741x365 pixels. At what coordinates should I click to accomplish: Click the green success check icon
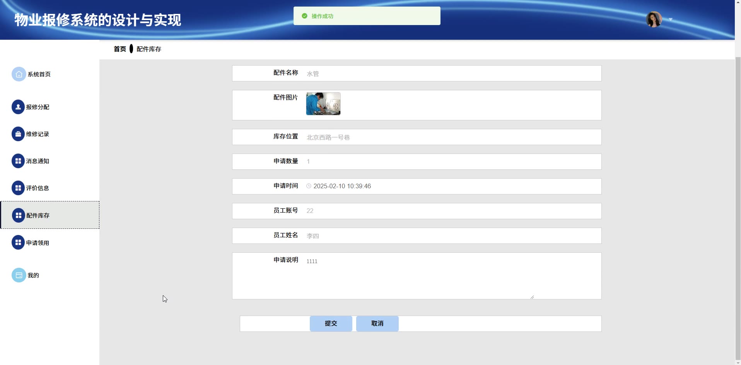304,16
